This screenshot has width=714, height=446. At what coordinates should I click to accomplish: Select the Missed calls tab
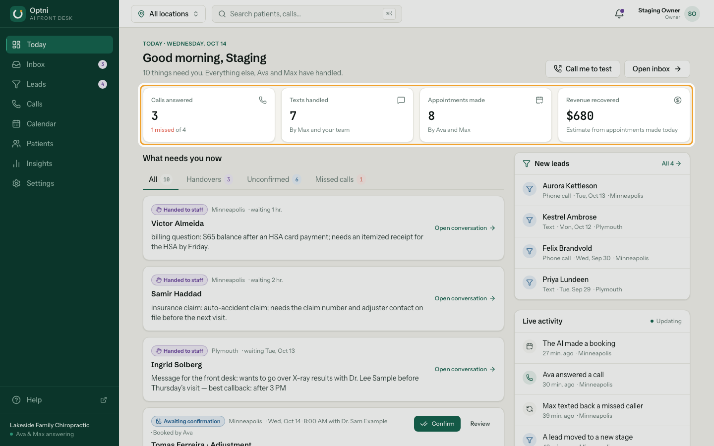pyautogui.click(x=340, y=179)
